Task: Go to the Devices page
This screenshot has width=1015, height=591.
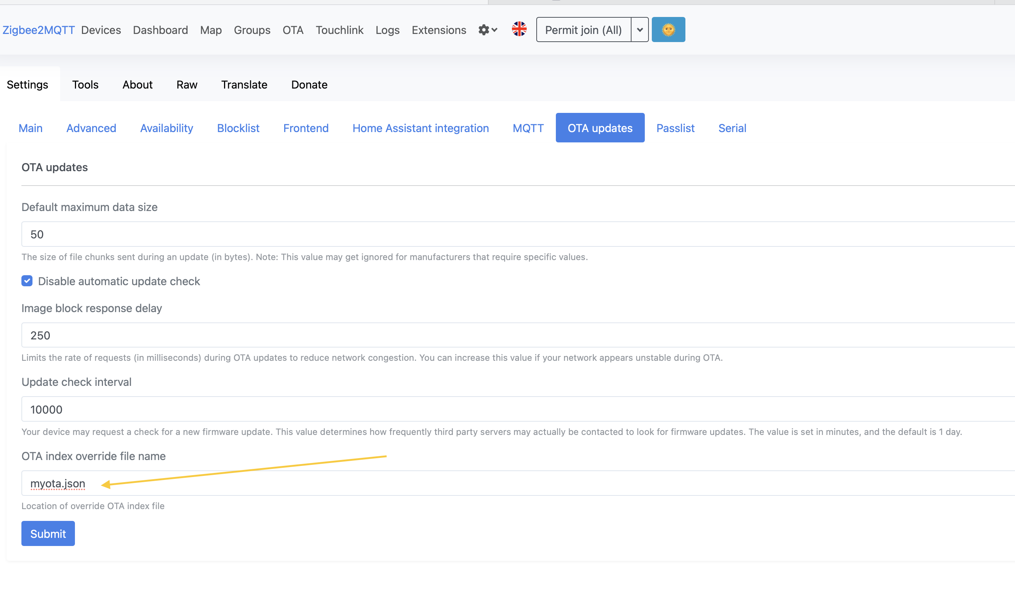Action: tap(101, 30)
